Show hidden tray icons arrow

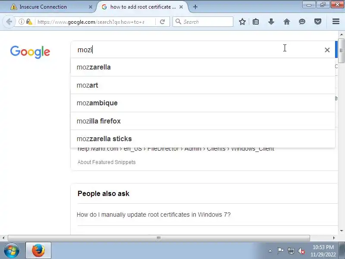pos(270,251)
